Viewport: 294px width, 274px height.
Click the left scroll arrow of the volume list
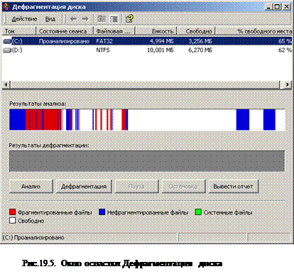click(6, 84)
